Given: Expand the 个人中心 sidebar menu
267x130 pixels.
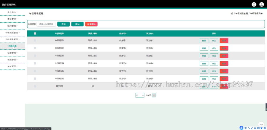Looking at the screenshot, I should (x=12, y=12).
